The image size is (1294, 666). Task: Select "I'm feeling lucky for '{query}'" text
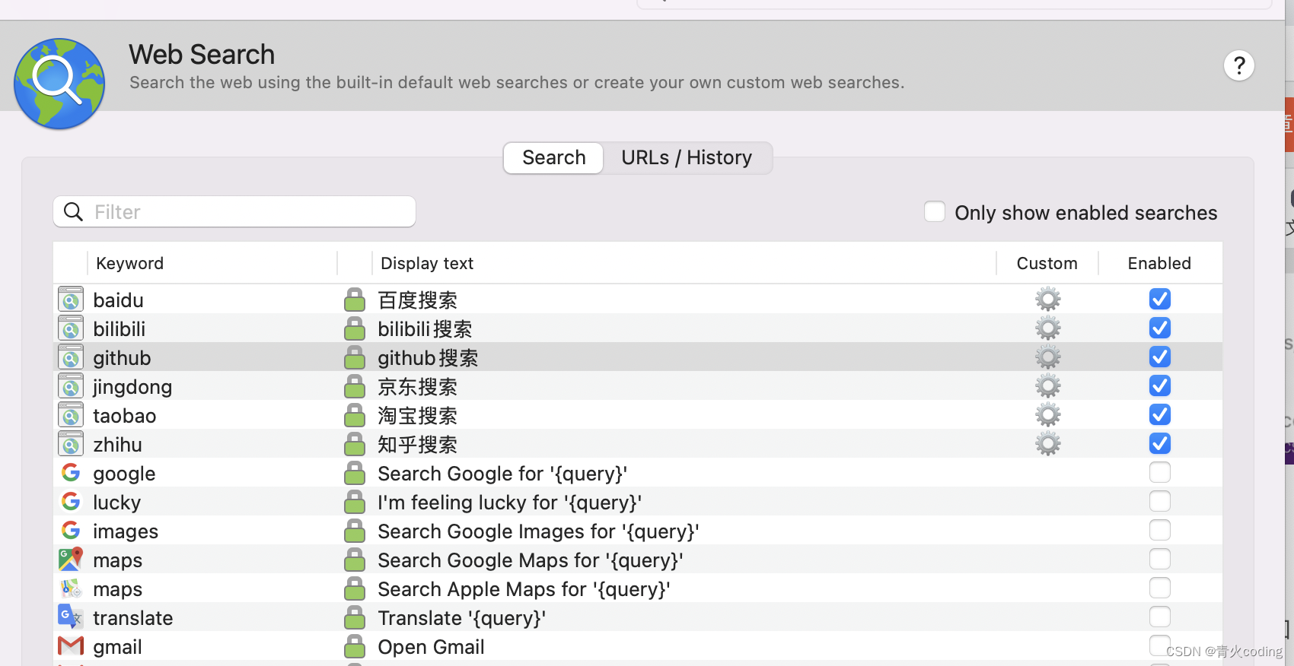510,503
